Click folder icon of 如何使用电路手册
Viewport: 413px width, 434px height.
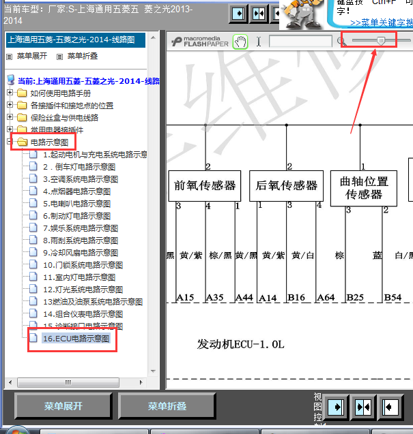click(x=22, y=93)
